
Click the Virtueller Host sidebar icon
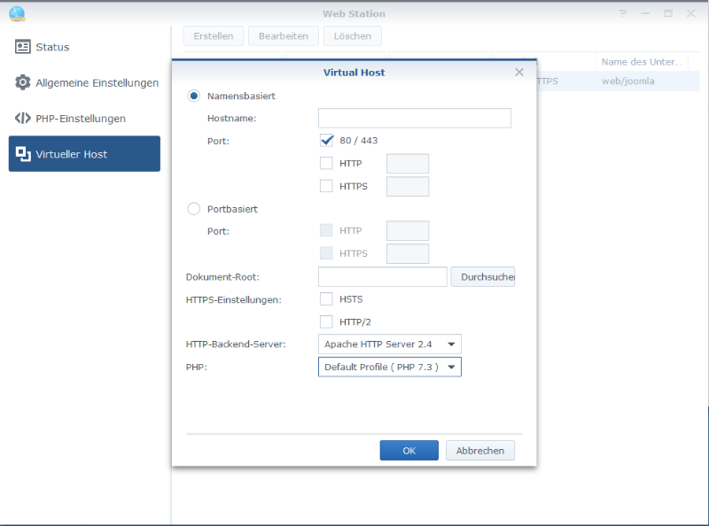[23, 154]
